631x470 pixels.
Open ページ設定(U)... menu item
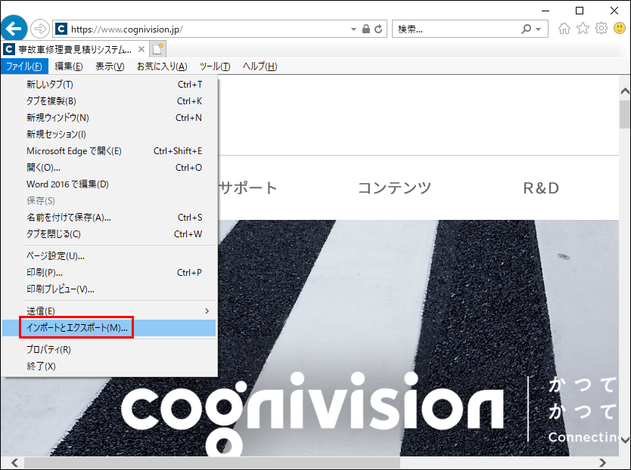pyautogui.click(x=109, y=255)
